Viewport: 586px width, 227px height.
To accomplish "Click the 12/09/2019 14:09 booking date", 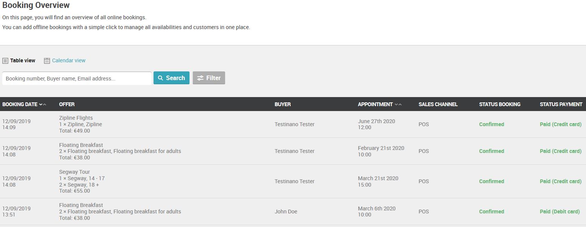I will pos(17,124).
